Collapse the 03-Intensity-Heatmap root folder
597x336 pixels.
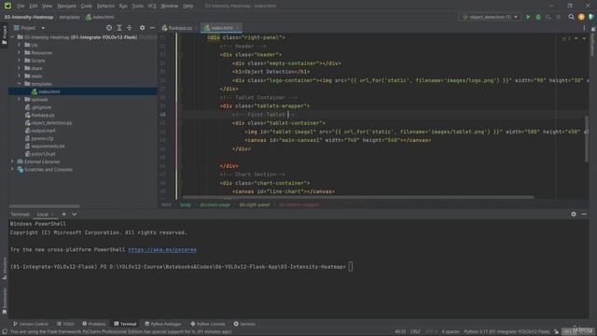click(x=12, y=37)
